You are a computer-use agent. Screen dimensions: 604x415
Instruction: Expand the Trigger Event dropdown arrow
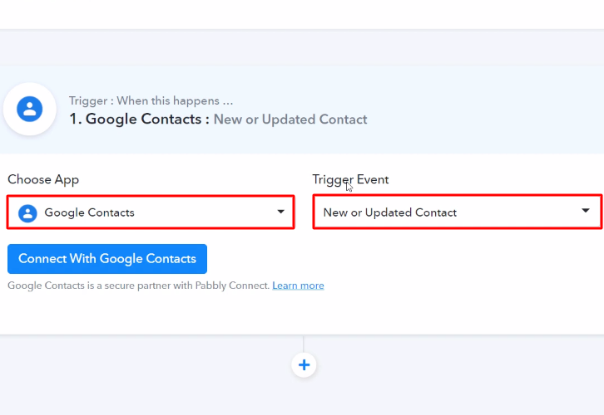(x=587, y=212)
